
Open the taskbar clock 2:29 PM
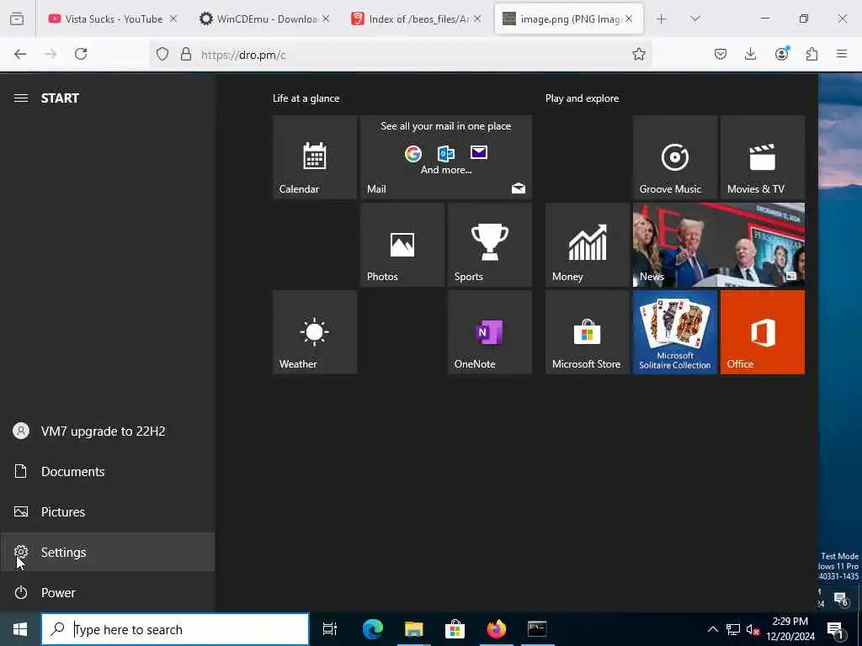point(790,629)
